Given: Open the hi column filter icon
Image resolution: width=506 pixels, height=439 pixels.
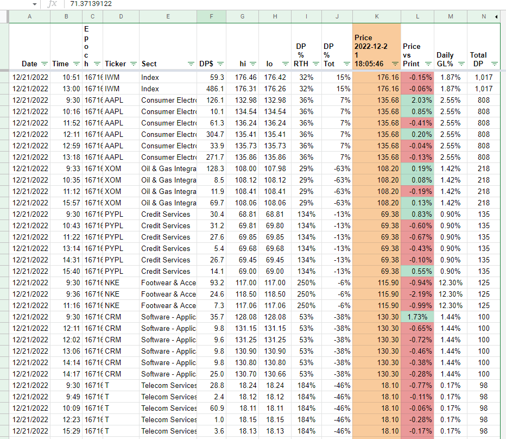Looking at the screenshot, I should click(253, 64).
